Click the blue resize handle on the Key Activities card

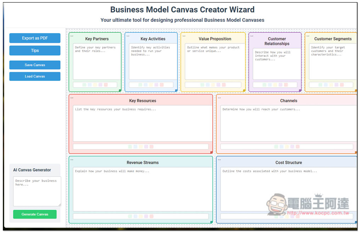176,91
